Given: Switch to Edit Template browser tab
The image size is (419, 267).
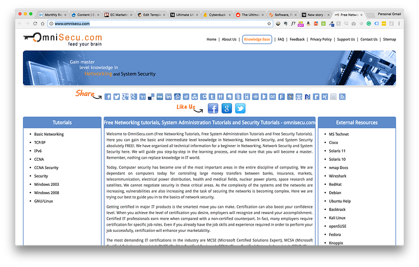Looking at the screenshot, I should pyautogui.click(x=151, y=15).
